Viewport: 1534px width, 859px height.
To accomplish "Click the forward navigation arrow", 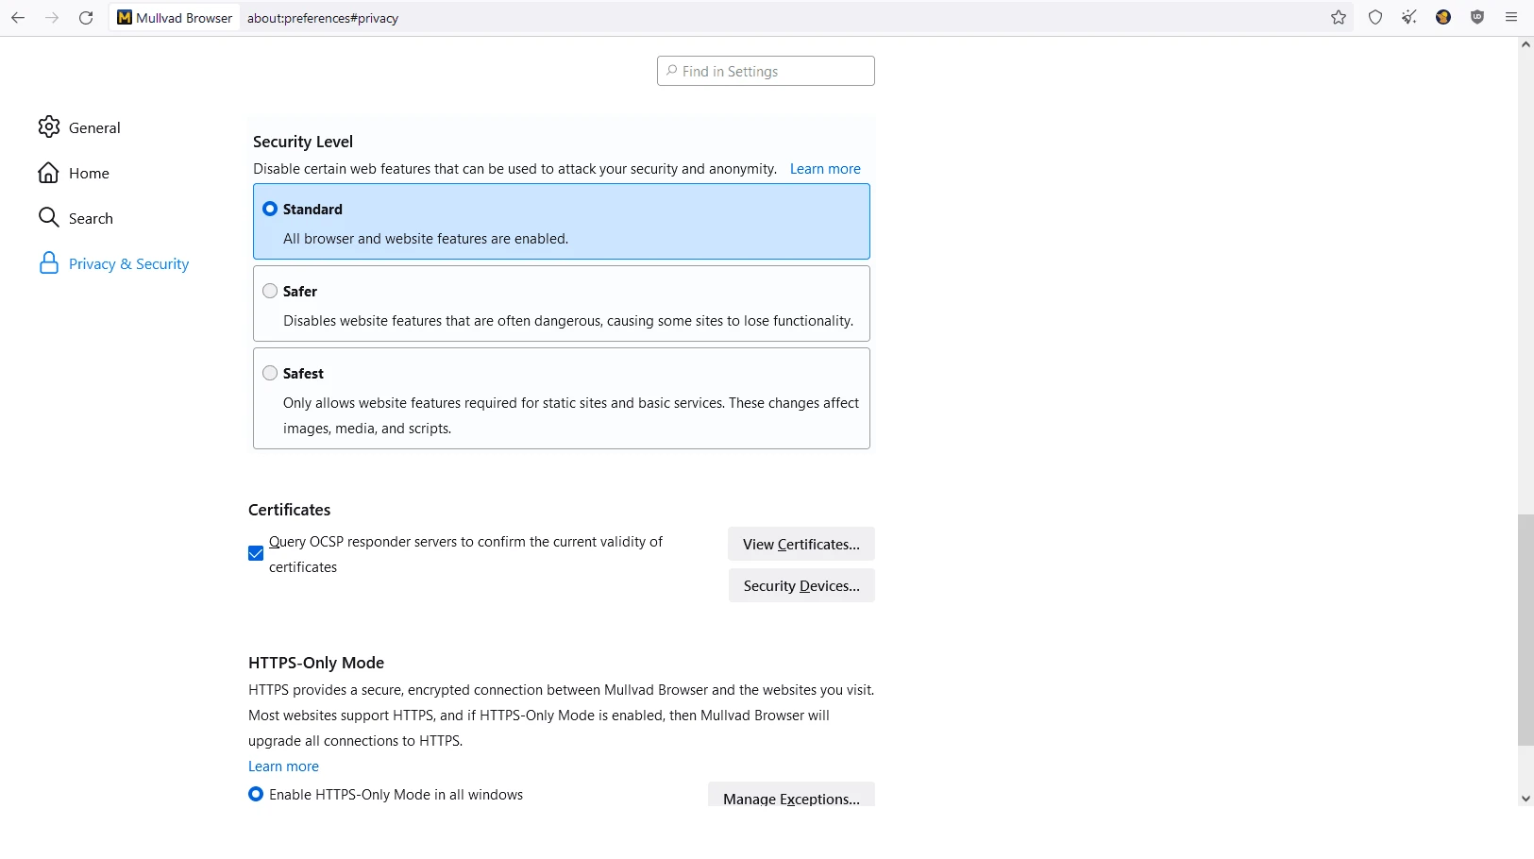I will (52, 18).
